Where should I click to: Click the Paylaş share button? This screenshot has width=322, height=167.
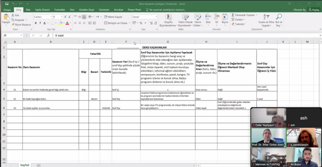point(314,9)
